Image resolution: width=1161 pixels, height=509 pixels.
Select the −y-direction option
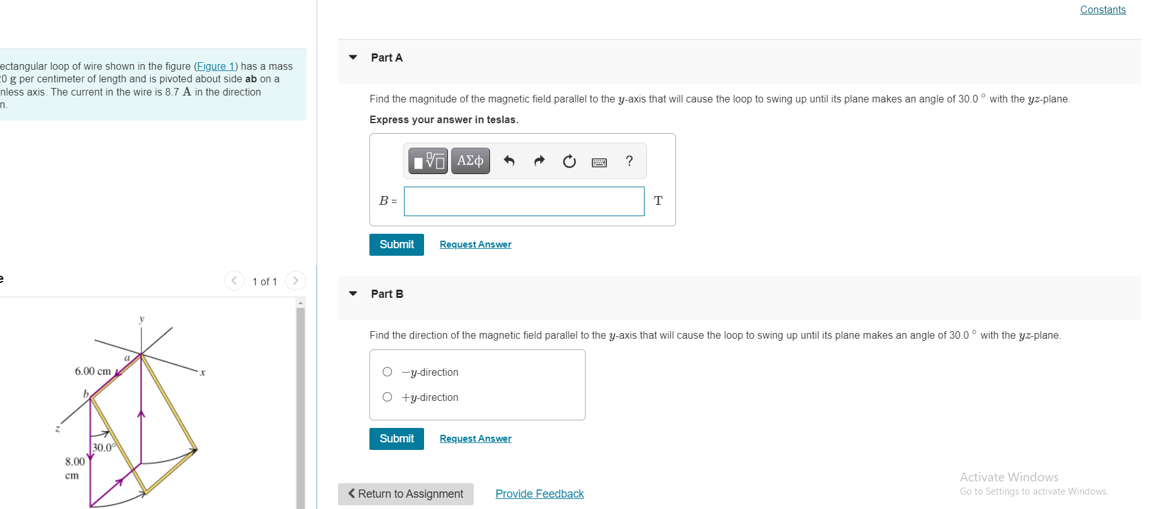[x=388, y=372]
